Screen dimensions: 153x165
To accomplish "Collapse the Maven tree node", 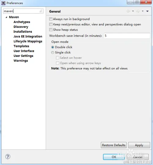I will 6,17.
